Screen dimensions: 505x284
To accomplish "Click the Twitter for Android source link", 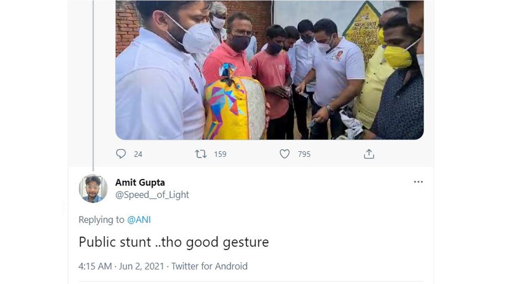I will (x=209, y=266).
